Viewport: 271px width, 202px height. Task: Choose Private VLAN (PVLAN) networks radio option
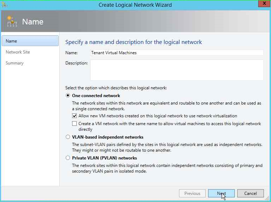click(x=68, y=158)
